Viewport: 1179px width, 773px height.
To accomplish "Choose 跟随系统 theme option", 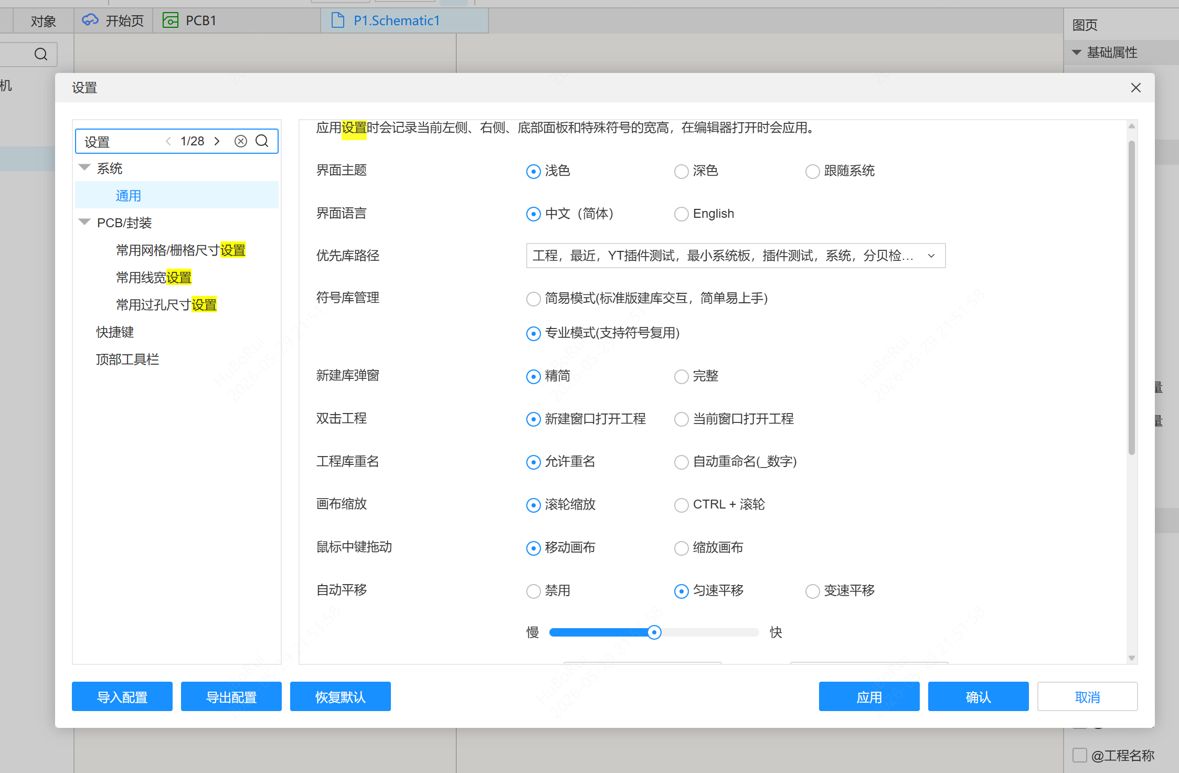I will (x=812, y=172).
